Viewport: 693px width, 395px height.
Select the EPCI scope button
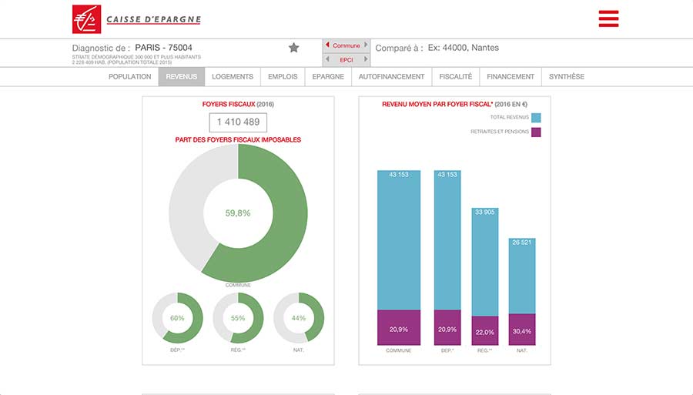tap(346, 59)
